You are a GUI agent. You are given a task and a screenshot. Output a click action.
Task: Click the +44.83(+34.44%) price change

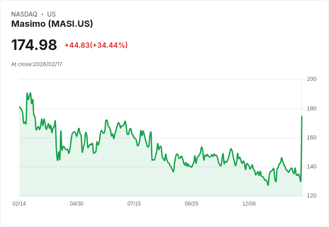[x=96, y=45]
